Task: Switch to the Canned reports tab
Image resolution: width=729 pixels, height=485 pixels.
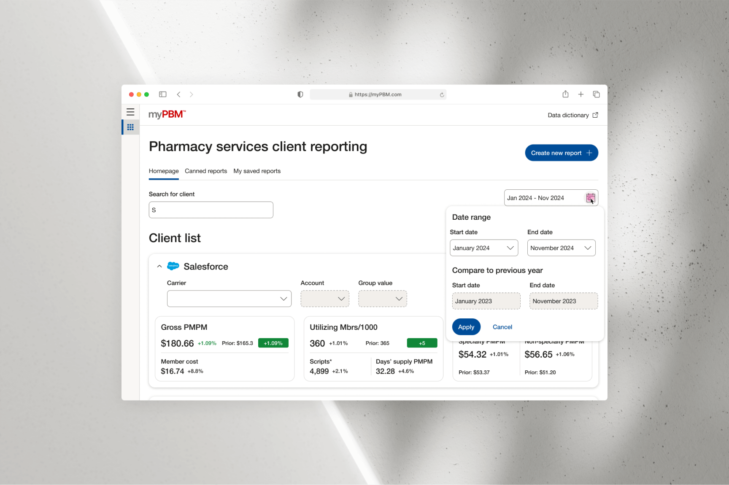Action: pyautogui.click(x=206, y=171)
